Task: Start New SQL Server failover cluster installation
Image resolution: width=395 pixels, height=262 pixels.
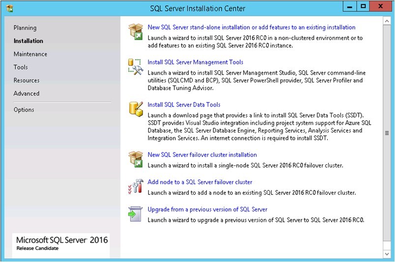Action: tap(202, 155)
